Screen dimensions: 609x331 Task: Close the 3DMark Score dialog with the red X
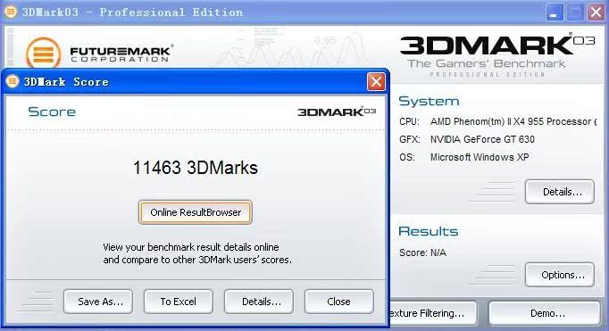(376, 81)
